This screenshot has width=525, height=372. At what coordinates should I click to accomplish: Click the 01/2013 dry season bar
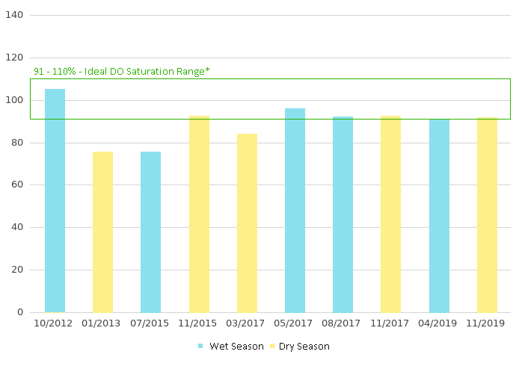(x=102, y=232)
